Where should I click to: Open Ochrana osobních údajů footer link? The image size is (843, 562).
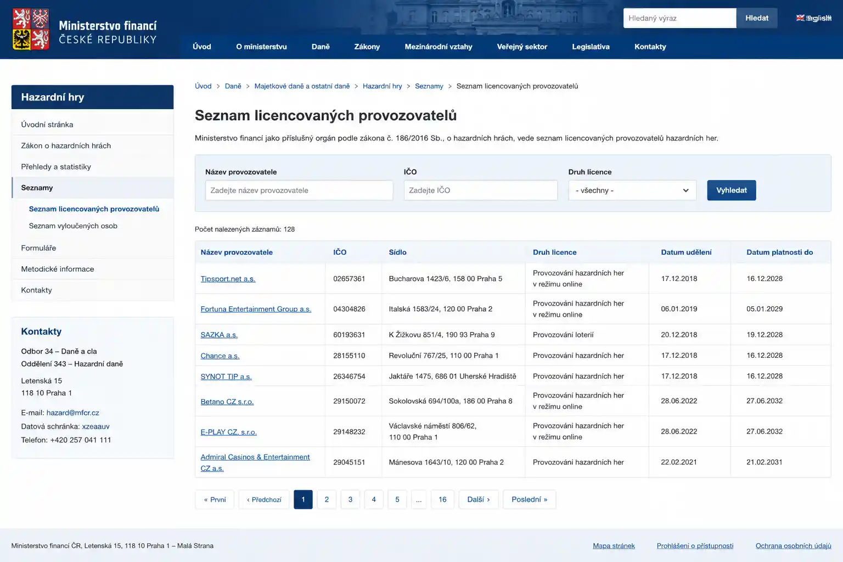[794, 546]
